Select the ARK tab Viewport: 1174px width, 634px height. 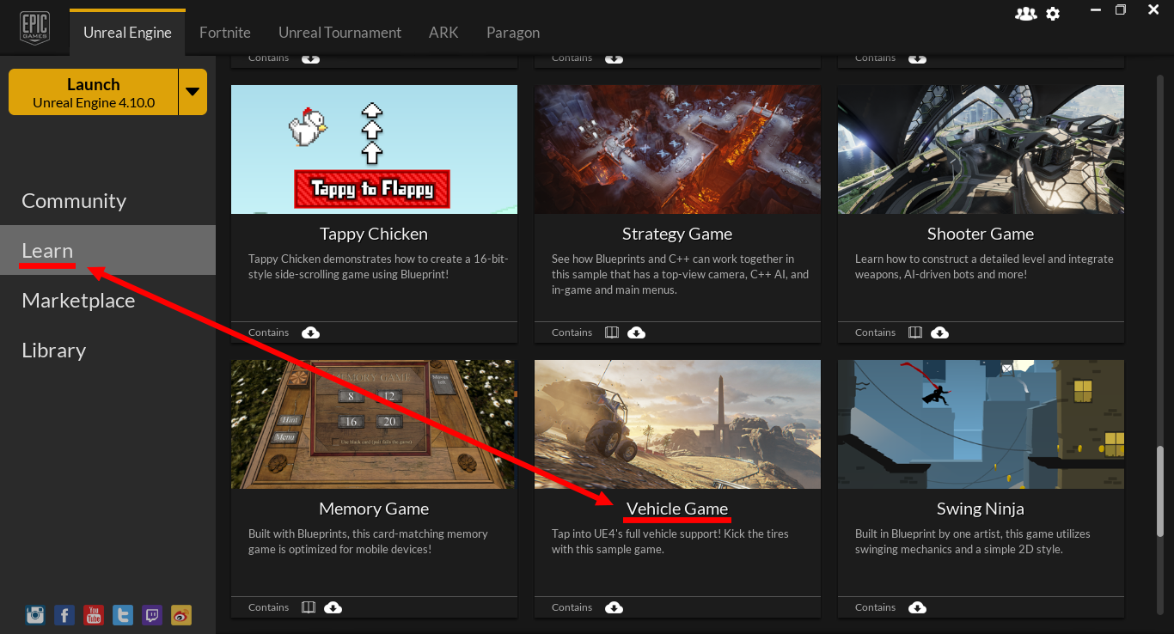pos(443,33)
